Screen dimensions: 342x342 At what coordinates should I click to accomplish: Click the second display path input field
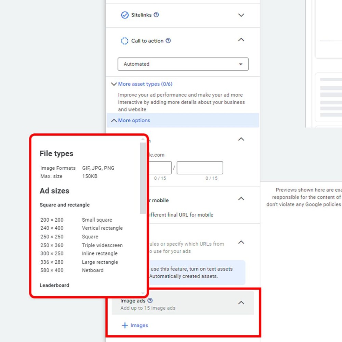pyautogui.click(x=200, y=168)
